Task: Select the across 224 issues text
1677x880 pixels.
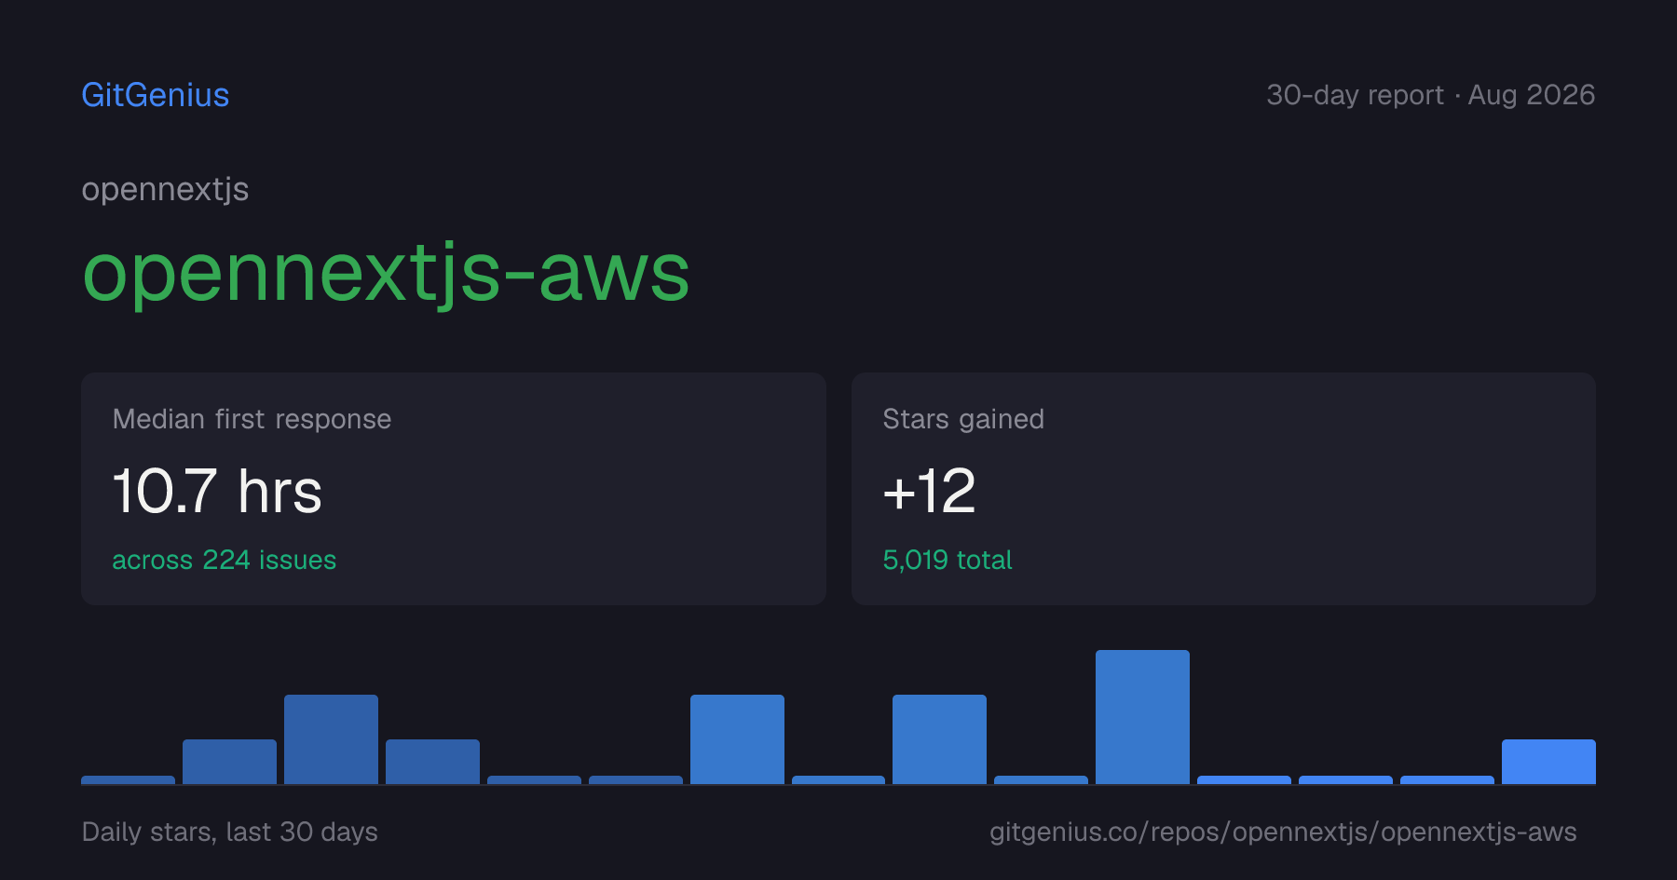Action: pyautogui.click(x=225, y=560)
